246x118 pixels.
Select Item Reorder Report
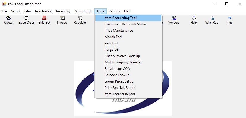128,94
